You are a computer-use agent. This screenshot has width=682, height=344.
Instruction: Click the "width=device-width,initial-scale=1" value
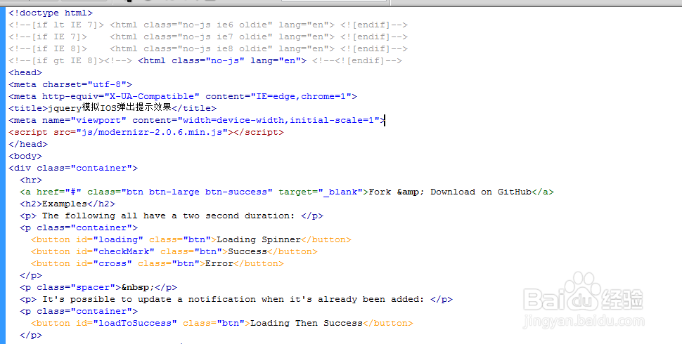278,120
